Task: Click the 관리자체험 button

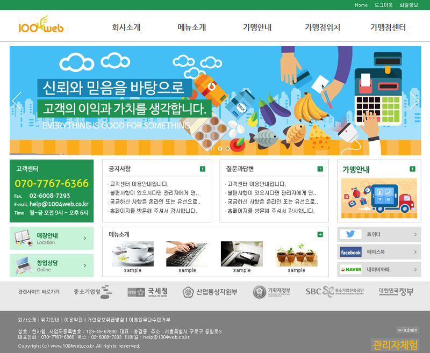Action: click(395, 345)
